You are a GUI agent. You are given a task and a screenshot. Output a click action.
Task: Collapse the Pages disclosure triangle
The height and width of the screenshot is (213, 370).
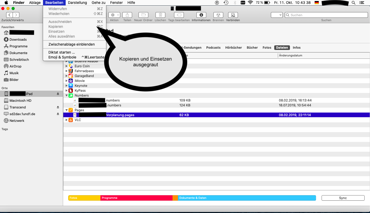click(x=66, y=110)
